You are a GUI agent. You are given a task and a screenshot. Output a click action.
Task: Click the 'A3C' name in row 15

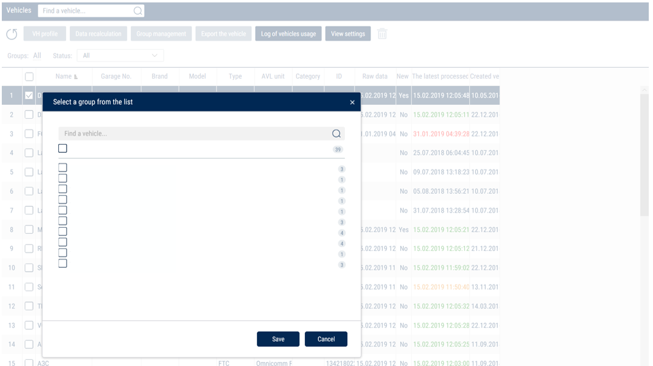point(43,363)
